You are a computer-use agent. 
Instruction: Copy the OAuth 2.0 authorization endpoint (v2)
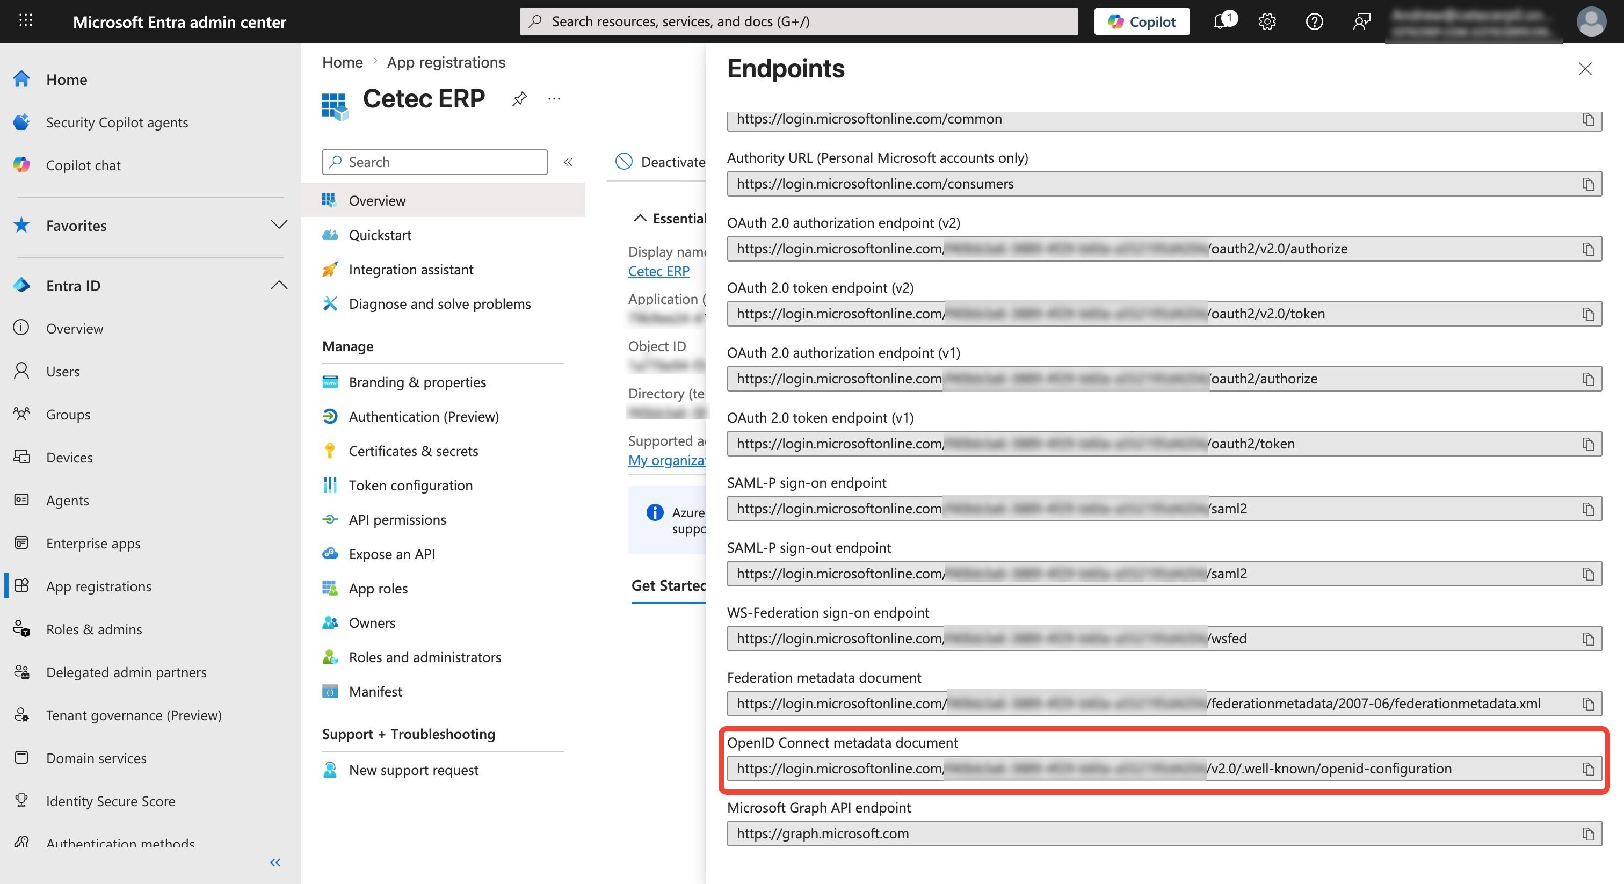point(1588,249)
